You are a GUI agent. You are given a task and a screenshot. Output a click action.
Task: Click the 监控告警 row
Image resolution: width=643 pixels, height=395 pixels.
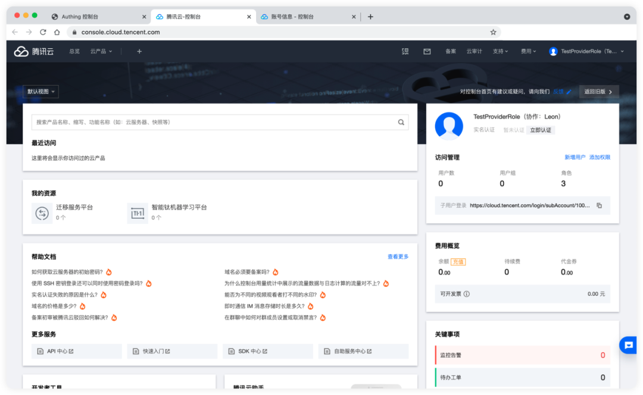(523, 355)
